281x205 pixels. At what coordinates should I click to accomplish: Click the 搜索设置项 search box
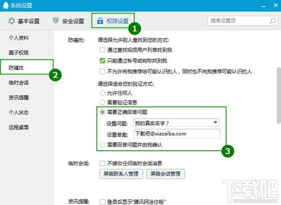(243, 21)
